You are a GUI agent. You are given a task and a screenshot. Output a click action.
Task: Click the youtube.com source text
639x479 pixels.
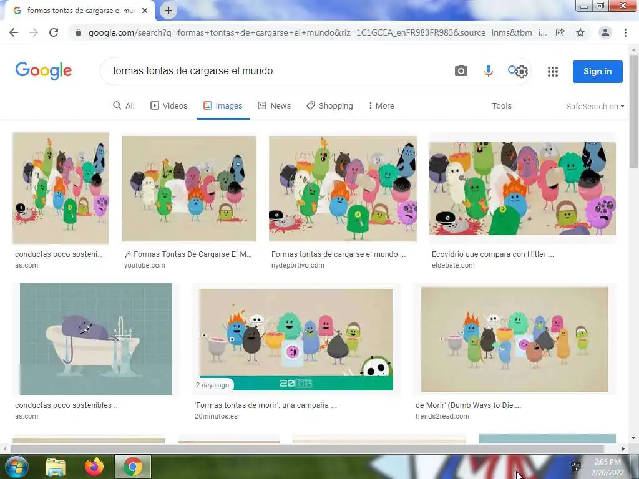[145, 265]
